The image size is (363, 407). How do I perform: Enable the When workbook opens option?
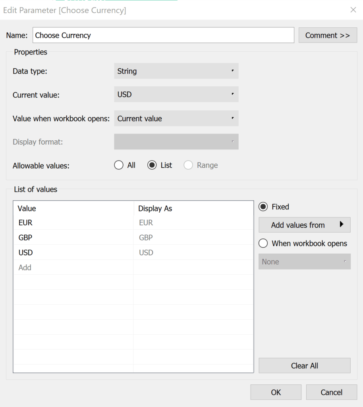[x=263, y=243]
